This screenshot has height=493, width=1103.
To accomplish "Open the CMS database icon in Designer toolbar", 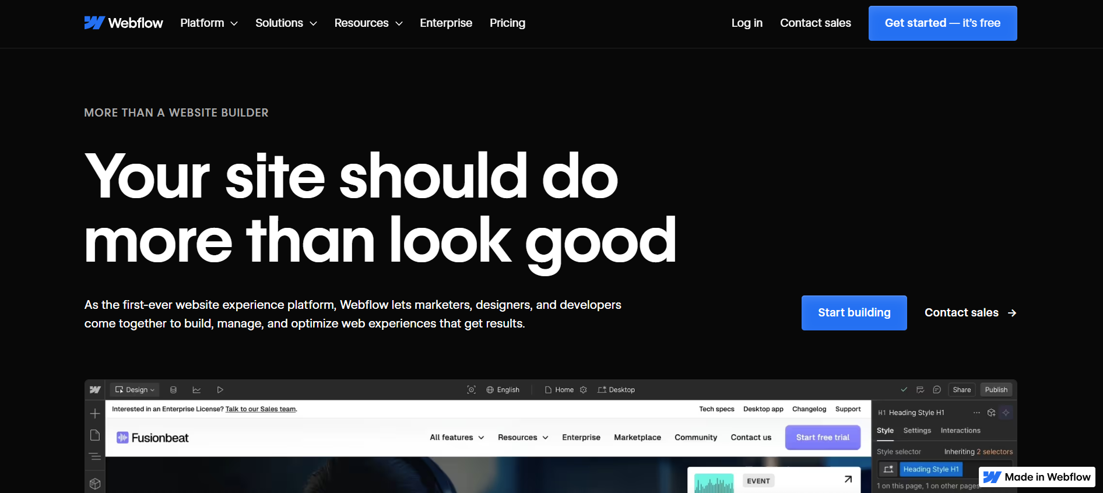I will [x=173, y=390].
